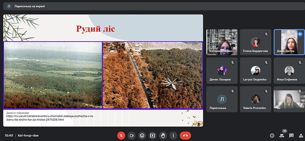This screenshot has height=141, width=305.
Task: Click the 'Денис Лазарєв' name label
Action: pyautogui.click(x=220, y=79)
